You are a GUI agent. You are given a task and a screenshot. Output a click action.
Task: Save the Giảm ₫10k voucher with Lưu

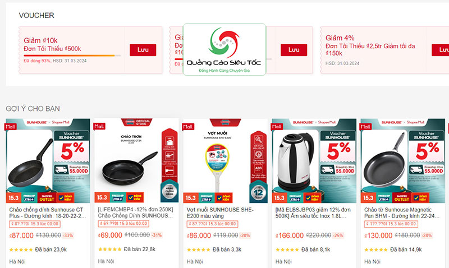(143, 50)
